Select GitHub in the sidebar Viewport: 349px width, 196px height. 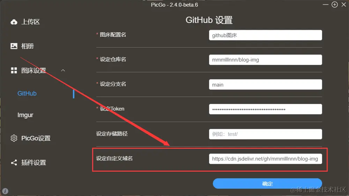pyautogui.click(x=27, y=93)
